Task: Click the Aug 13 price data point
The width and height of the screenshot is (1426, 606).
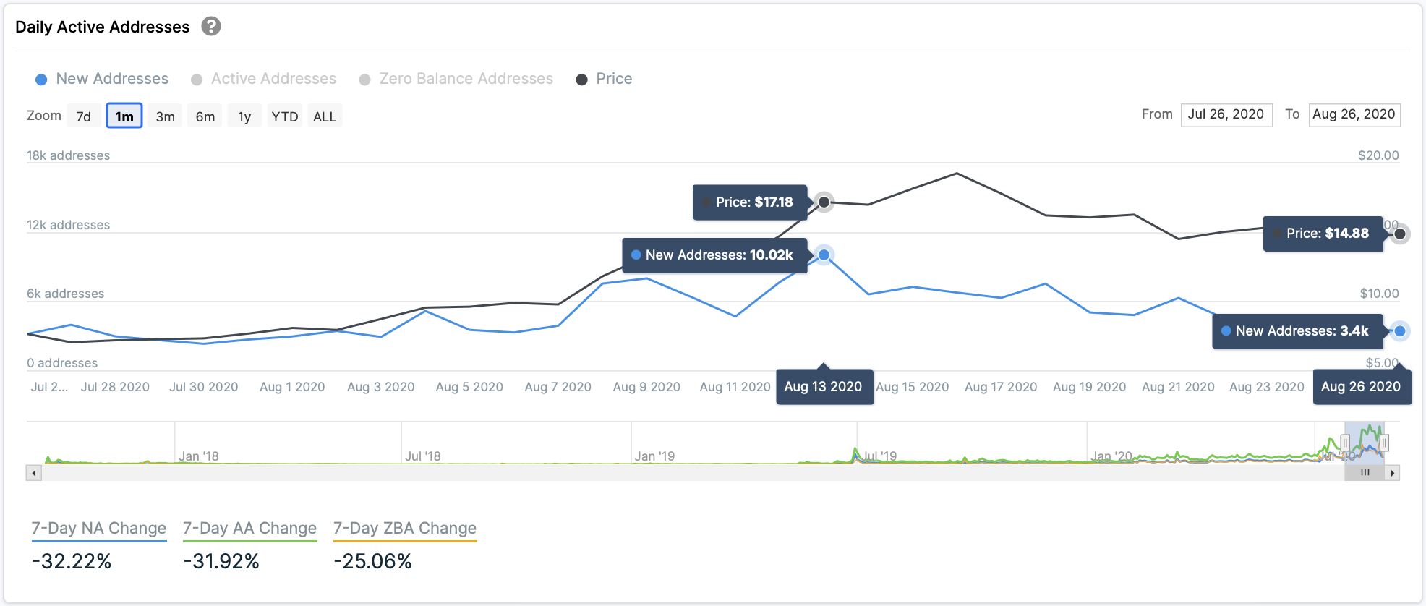Action: tap(824, 202)
